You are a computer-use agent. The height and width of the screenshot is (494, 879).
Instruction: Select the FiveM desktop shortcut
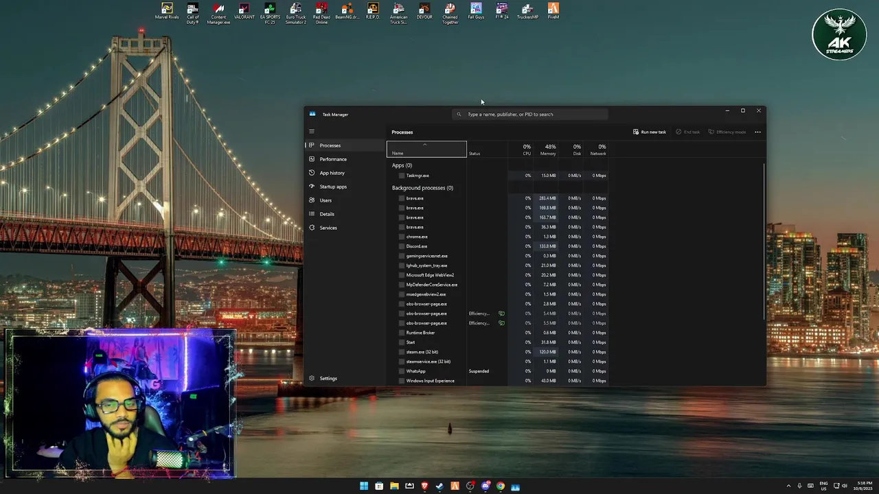553,11
